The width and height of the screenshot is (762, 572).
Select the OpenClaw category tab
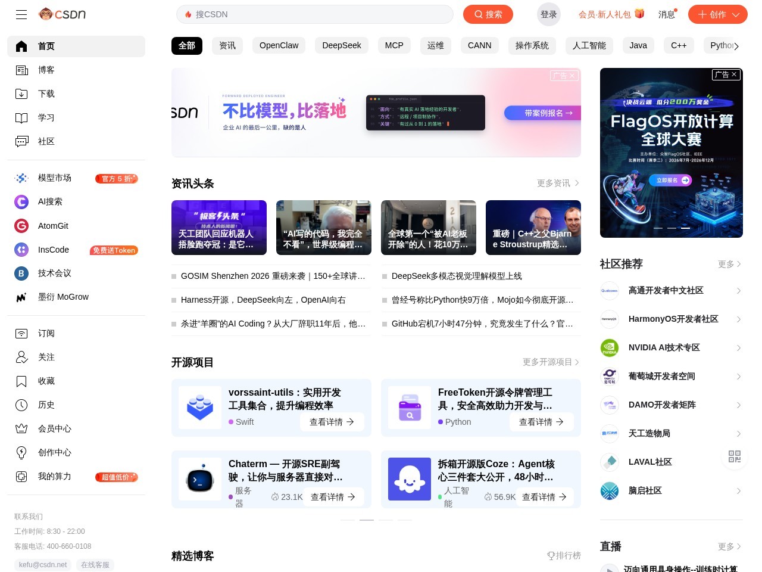[x=279, y=46]
